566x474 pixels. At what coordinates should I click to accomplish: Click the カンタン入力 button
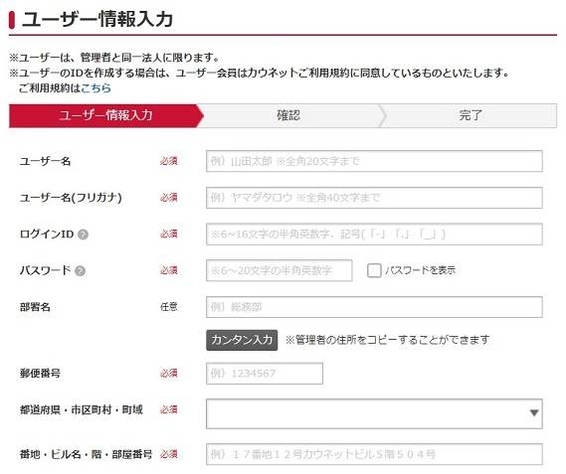click(x=242, y=340)
